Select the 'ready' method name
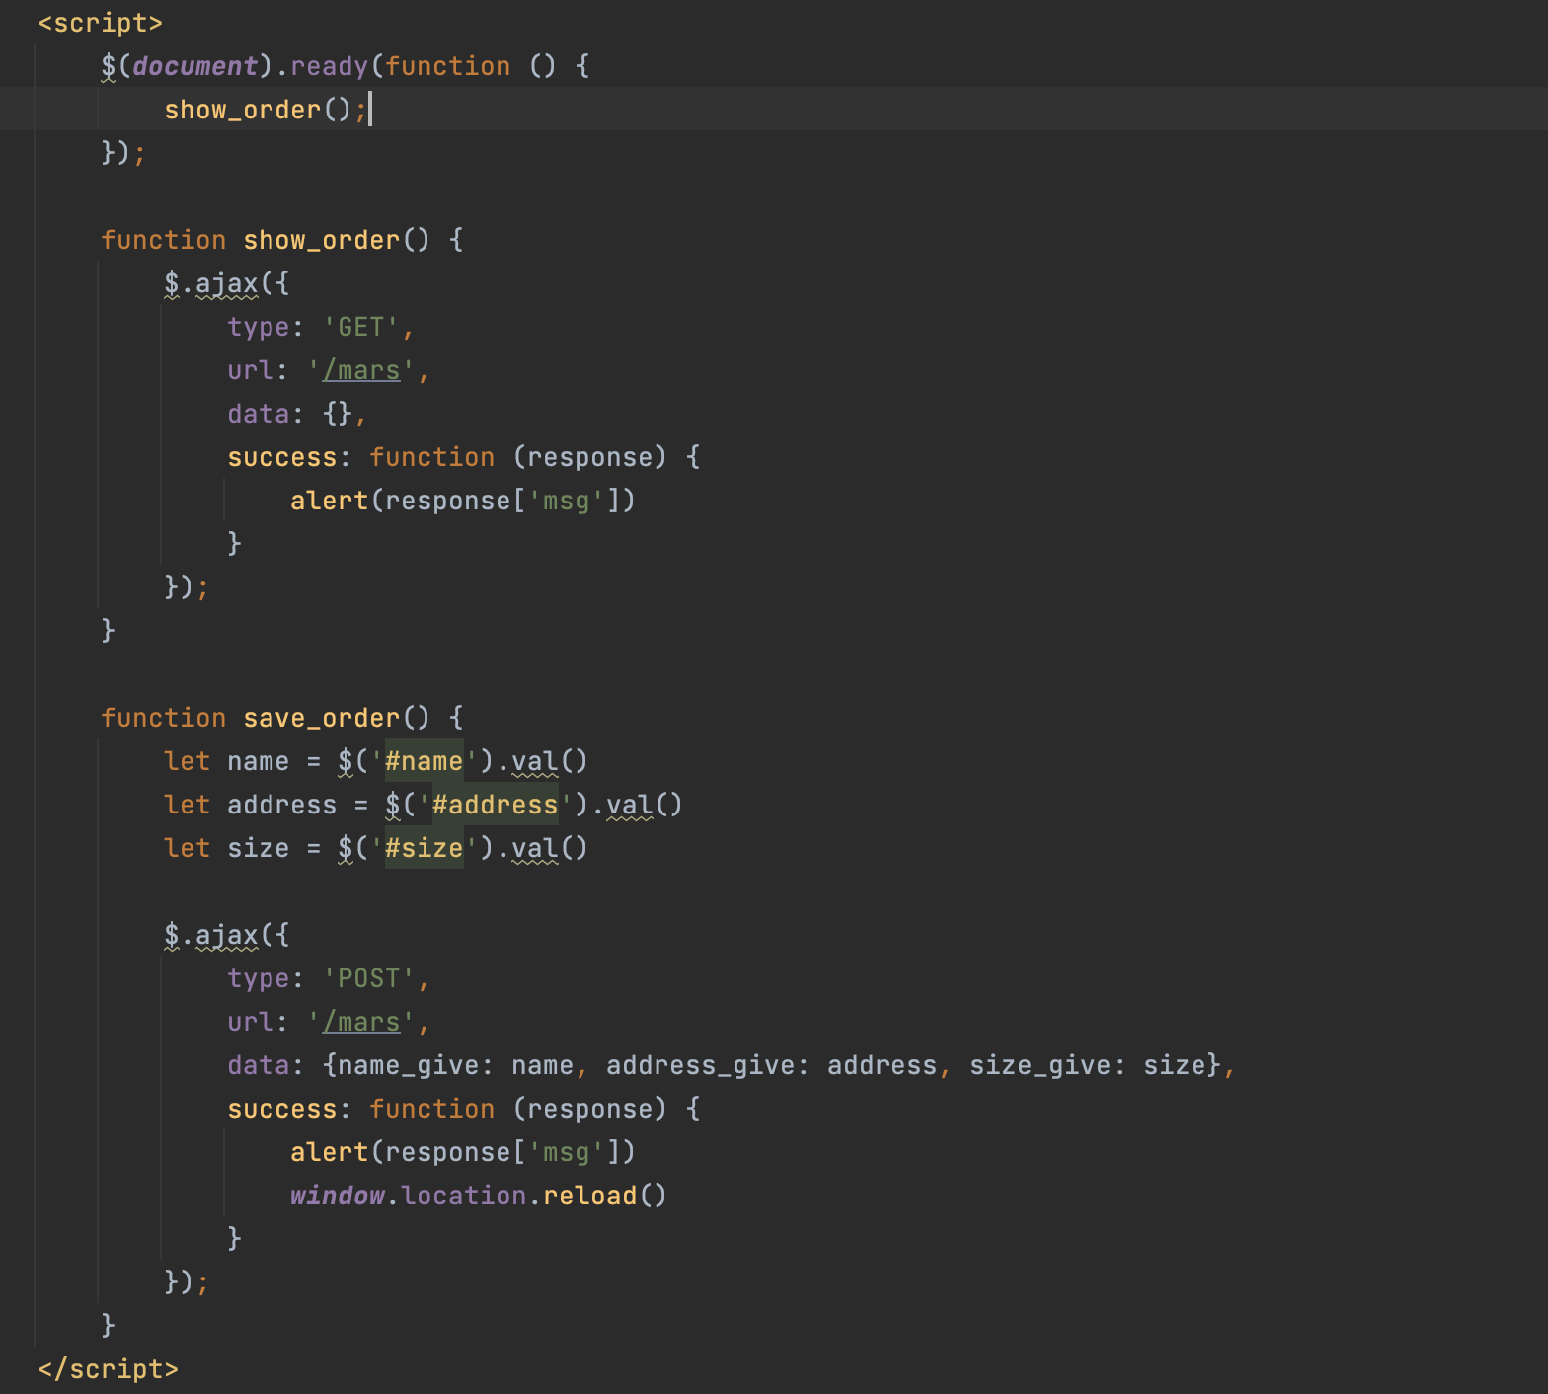This screenshot has height=1394, width=1548. click(x=330, y=66)
